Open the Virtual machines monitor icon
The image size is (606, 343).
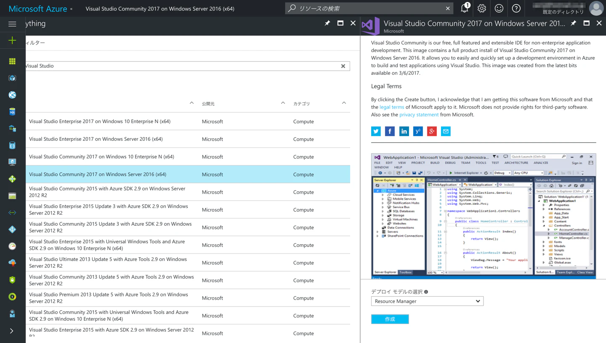12,162
